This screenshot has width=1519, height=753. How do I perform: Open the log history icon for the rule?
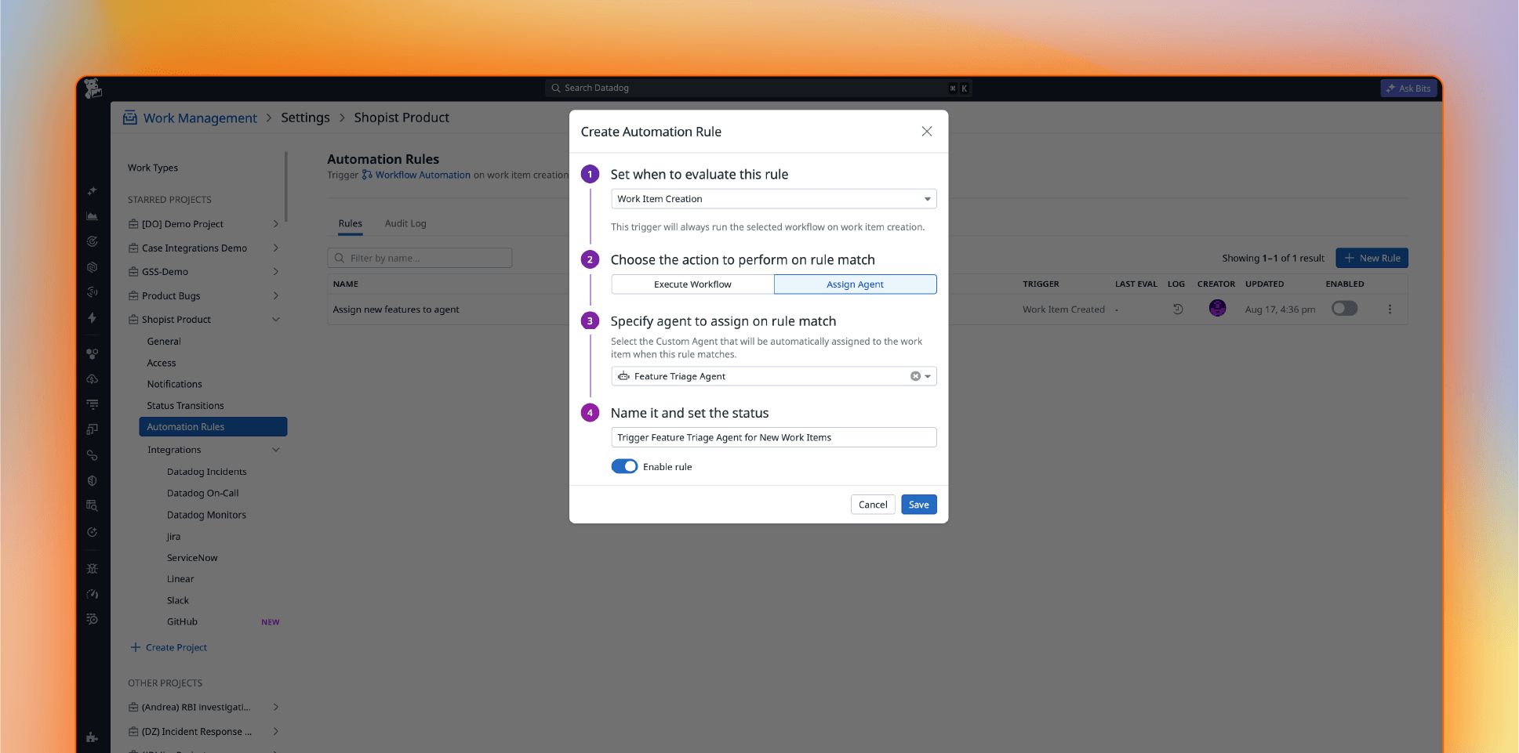click(x=1178, y=310)
